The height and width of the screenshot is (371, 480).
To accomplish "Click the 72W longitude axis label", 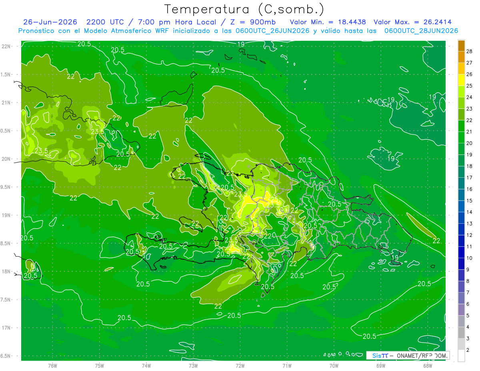I will (240, 365).
